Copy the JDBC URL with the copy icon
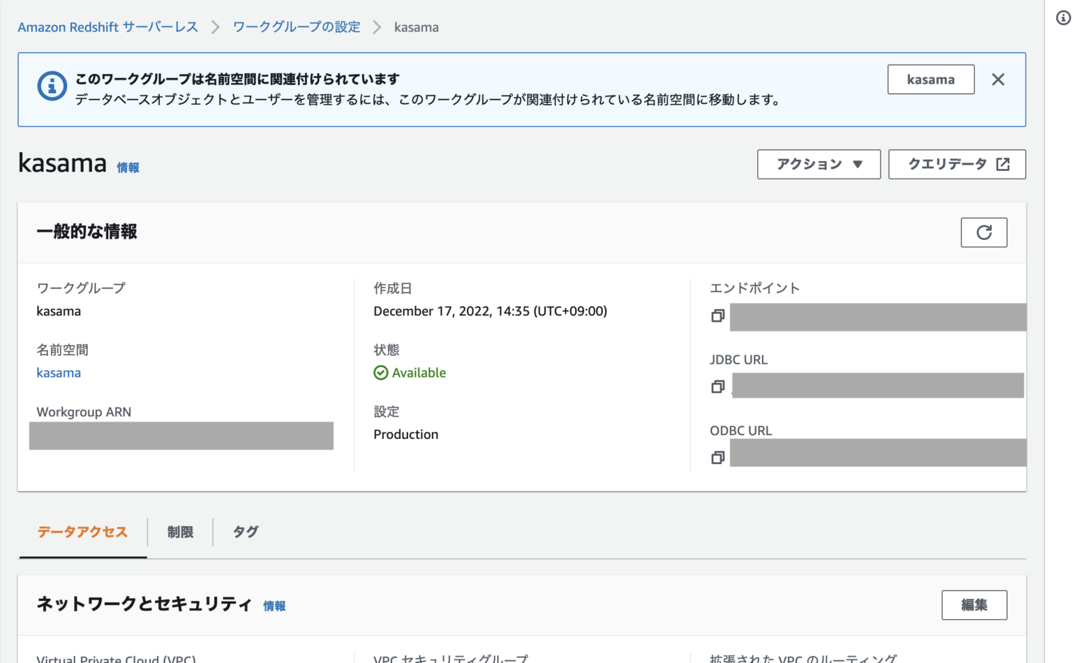The image size is (1072, 663). point(717,385)
